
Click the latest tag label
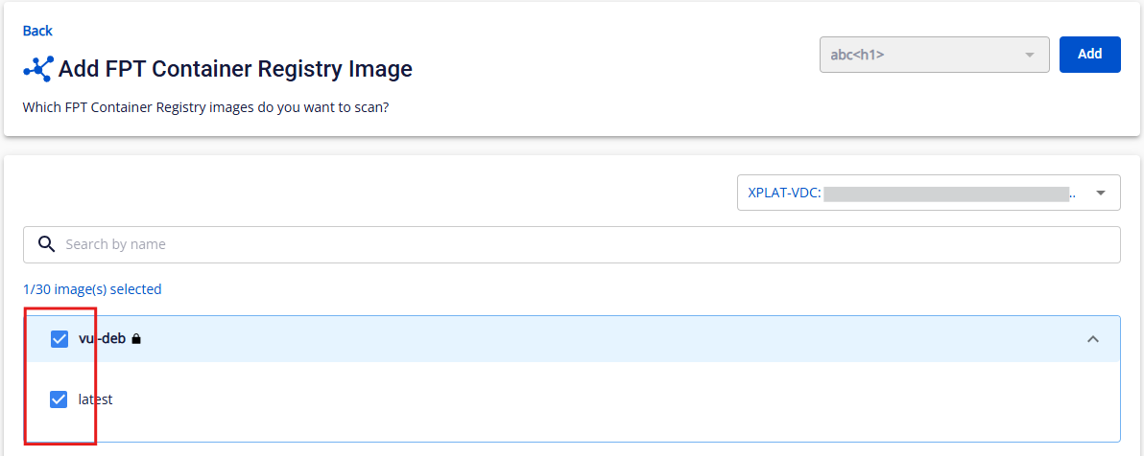pos(96,399)
